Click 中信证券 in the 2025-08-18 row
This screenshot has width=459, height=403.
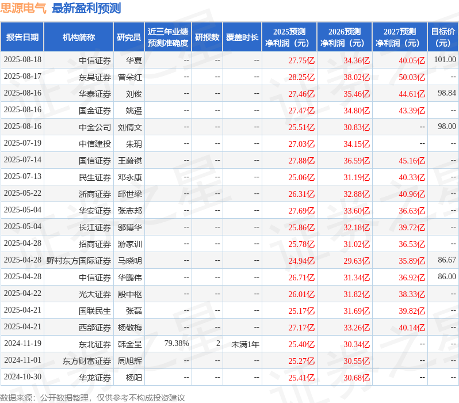95,60
